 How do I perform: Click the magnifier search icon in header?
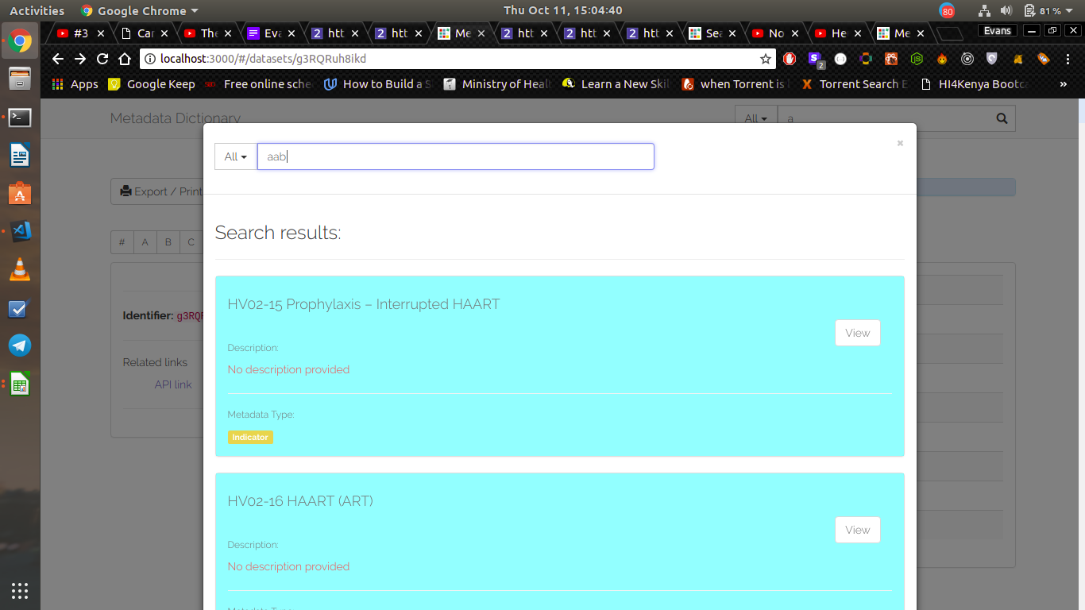tap(1002, 118)
